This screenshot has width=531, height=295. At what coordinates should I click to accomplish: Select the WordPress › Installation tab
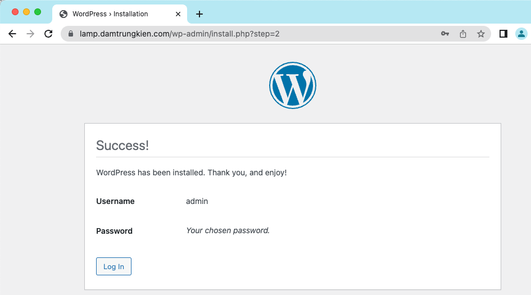tap(120, 14)
